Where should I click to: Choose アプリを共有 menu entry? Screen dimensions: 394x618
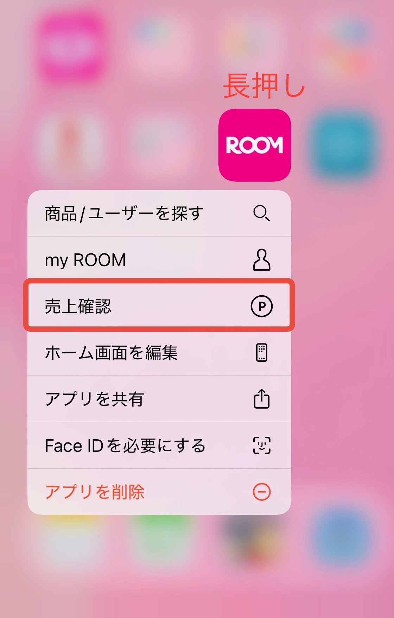coord(159,399)
